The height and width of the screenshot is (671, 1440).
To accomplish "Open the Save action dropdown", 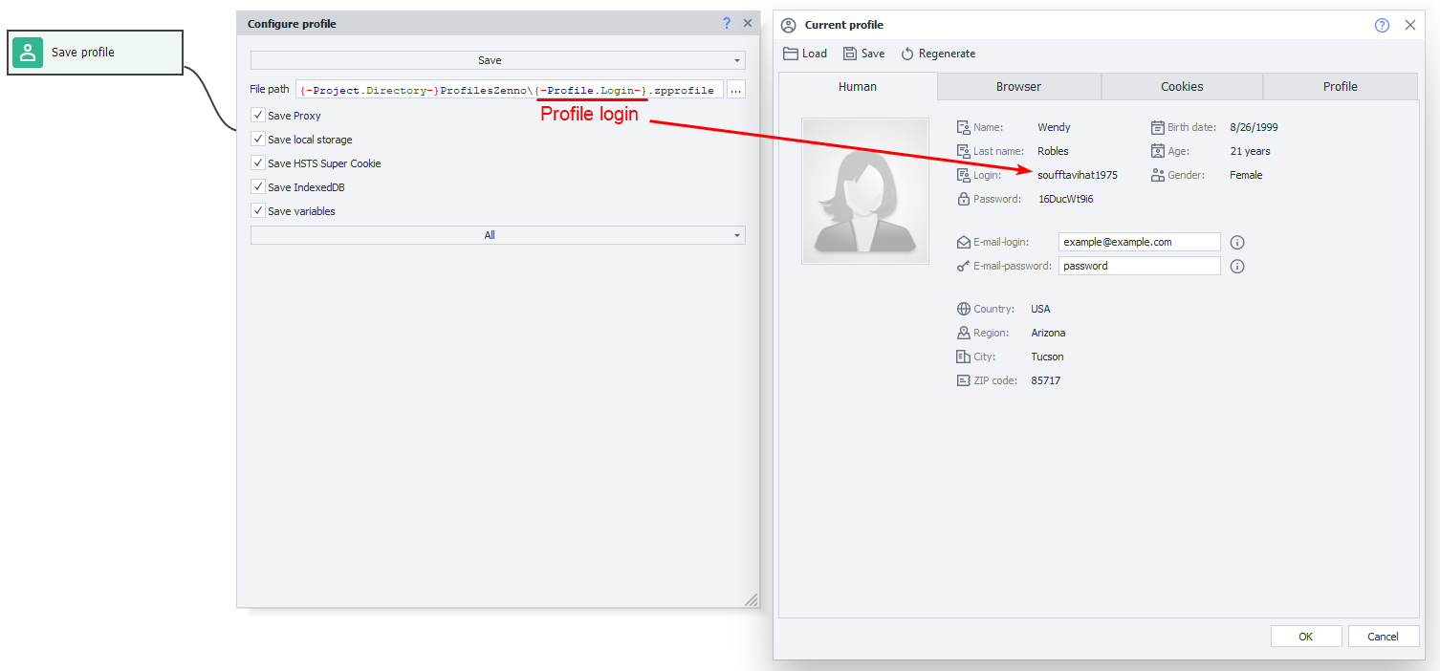I will [497, 60].
